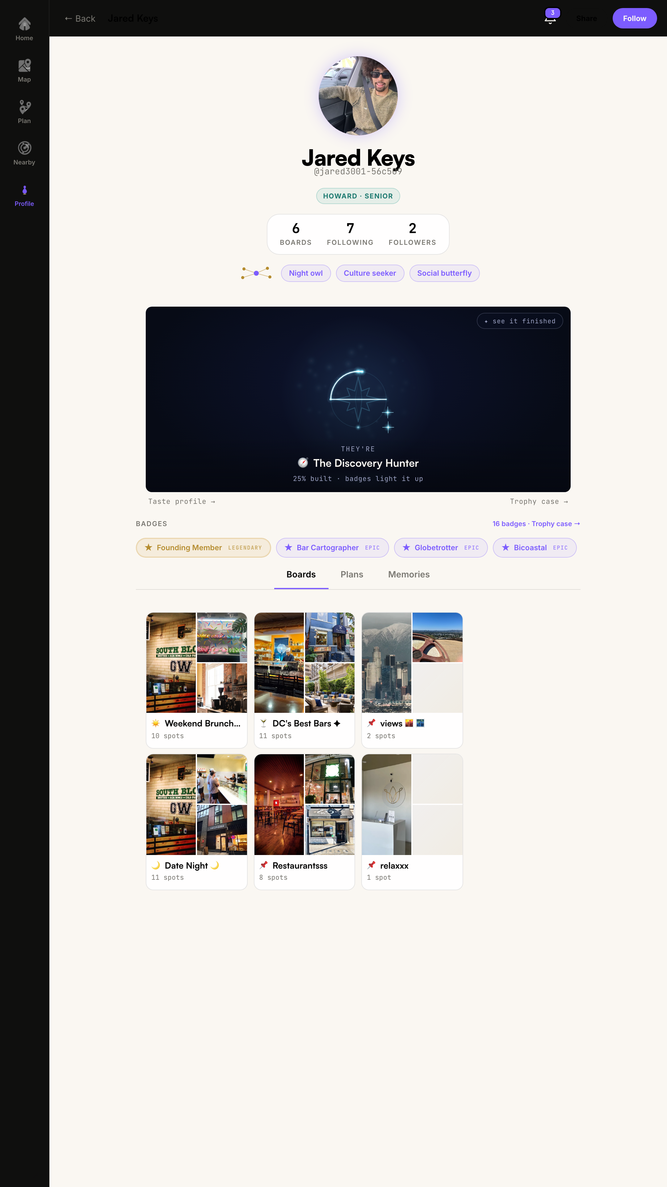Click the sun emoji on Weekend Brunch board

(156, 723)
